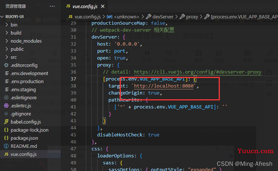Expand the build folder
This screenshot has width=278, height=171.
pos(7,33)
